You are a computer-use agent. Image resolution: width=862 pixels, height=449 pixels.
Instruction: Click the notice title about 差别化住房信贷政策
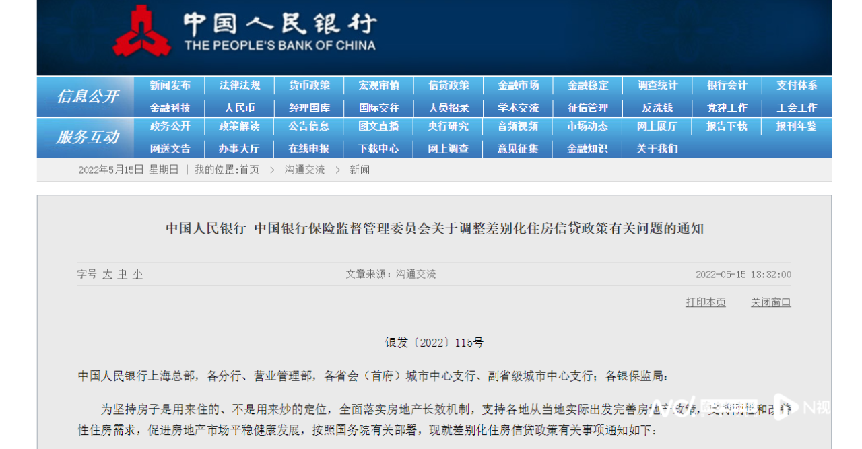(x=435, y=229)
